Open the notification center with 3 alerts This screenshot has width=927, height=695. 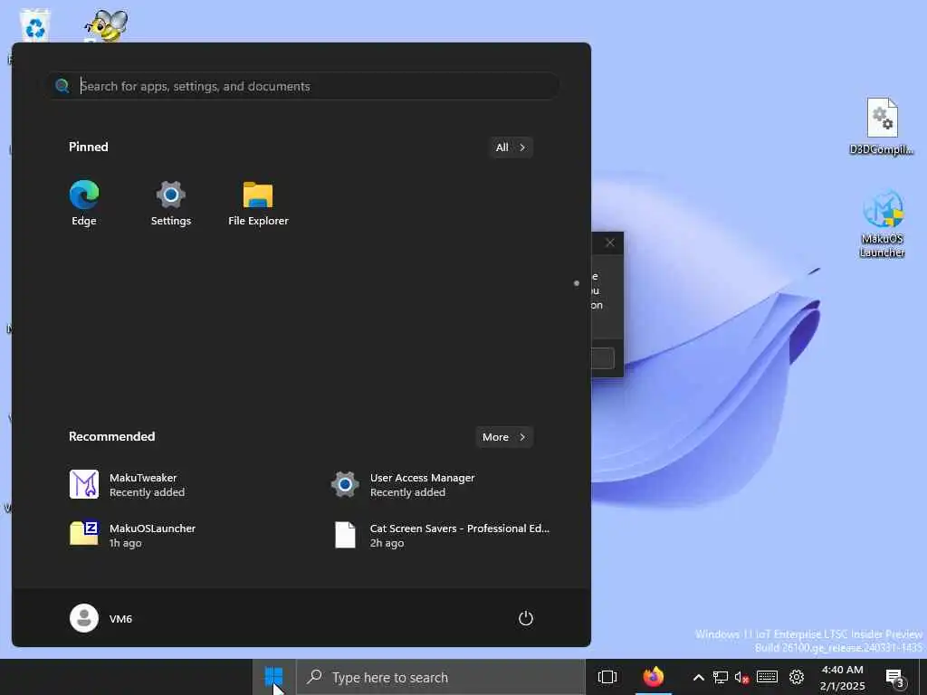pos(895,678)
